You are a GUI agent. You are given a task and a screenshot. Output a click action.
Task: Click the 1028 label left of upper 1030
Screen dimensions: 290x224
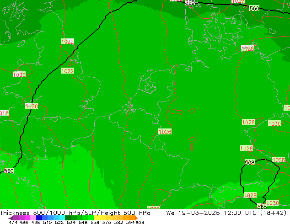248,122
